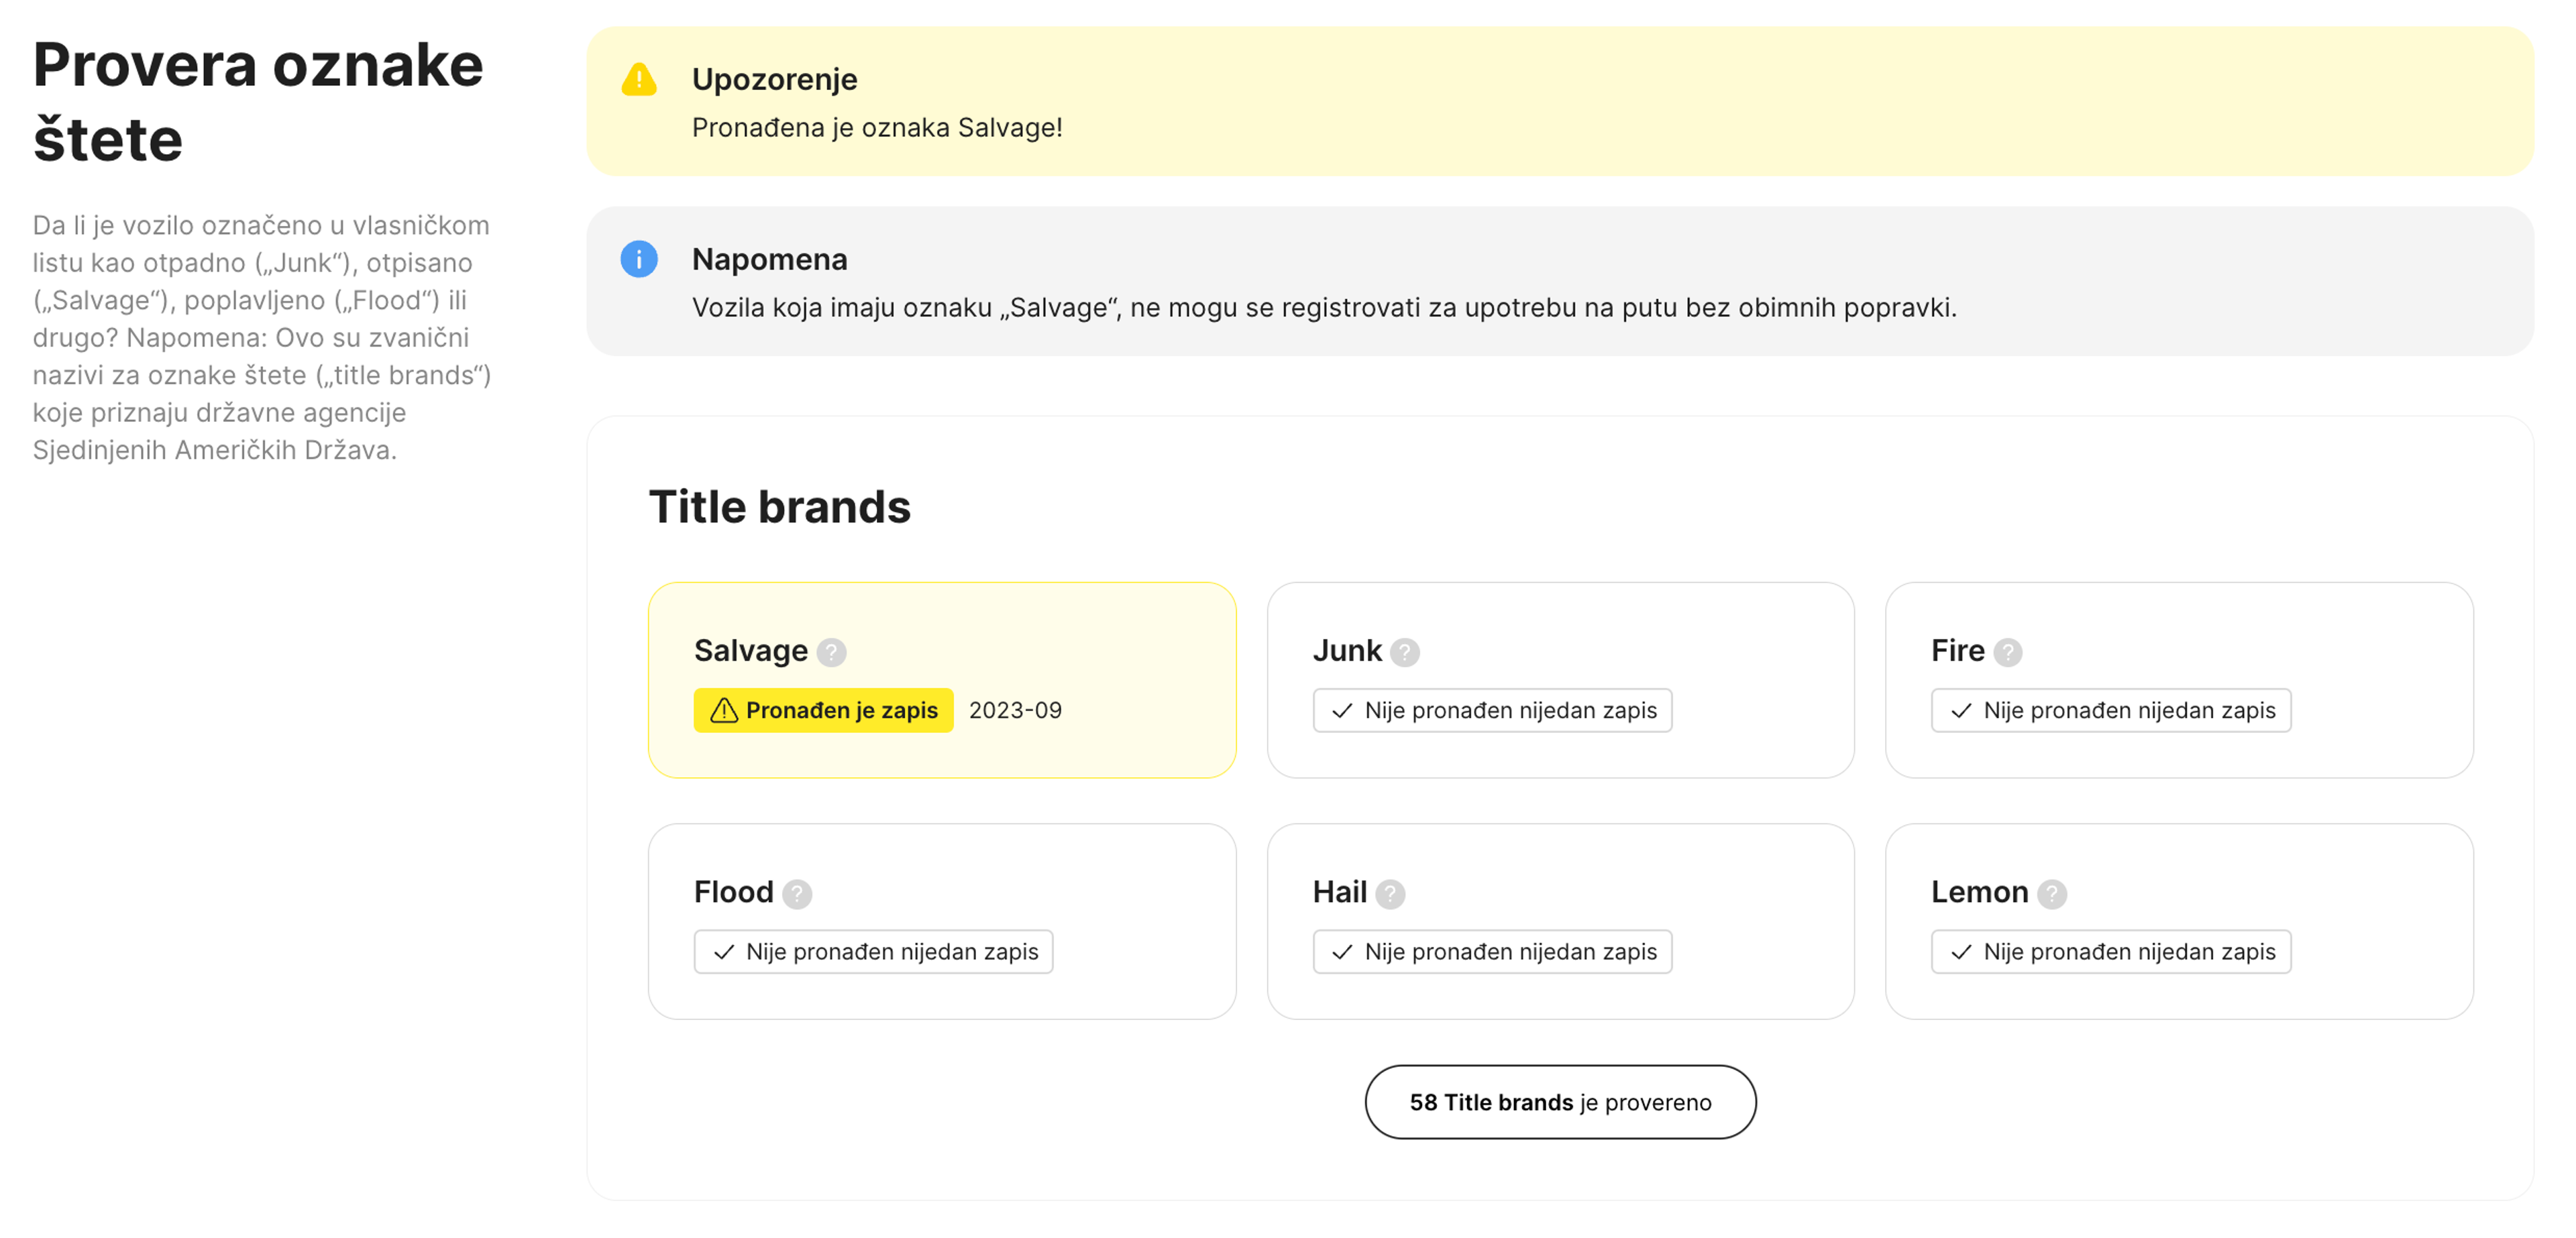Screen dimensions: 2576x1238
Task: Open the Lemon brand help icon
Action: 2051,893
